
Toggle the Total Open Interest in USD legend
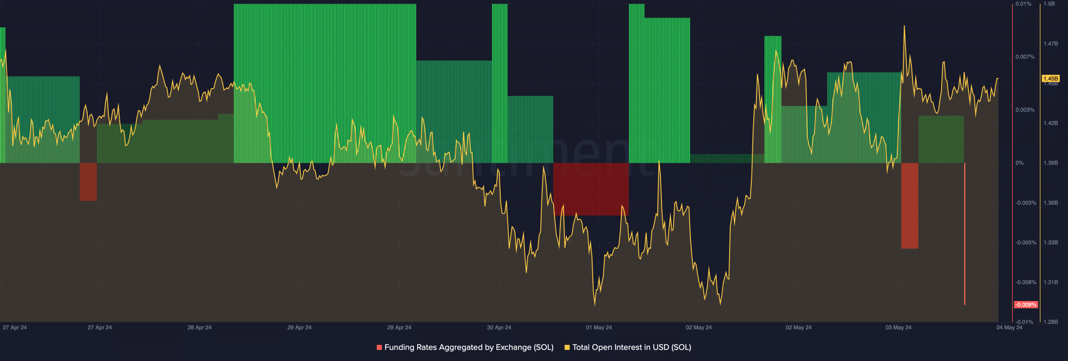point(628,347)
